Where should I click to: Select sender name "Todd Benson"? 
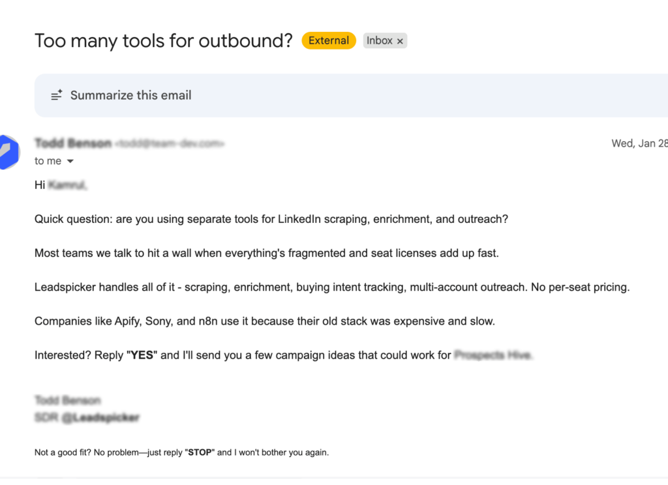[x=73, y=143]
